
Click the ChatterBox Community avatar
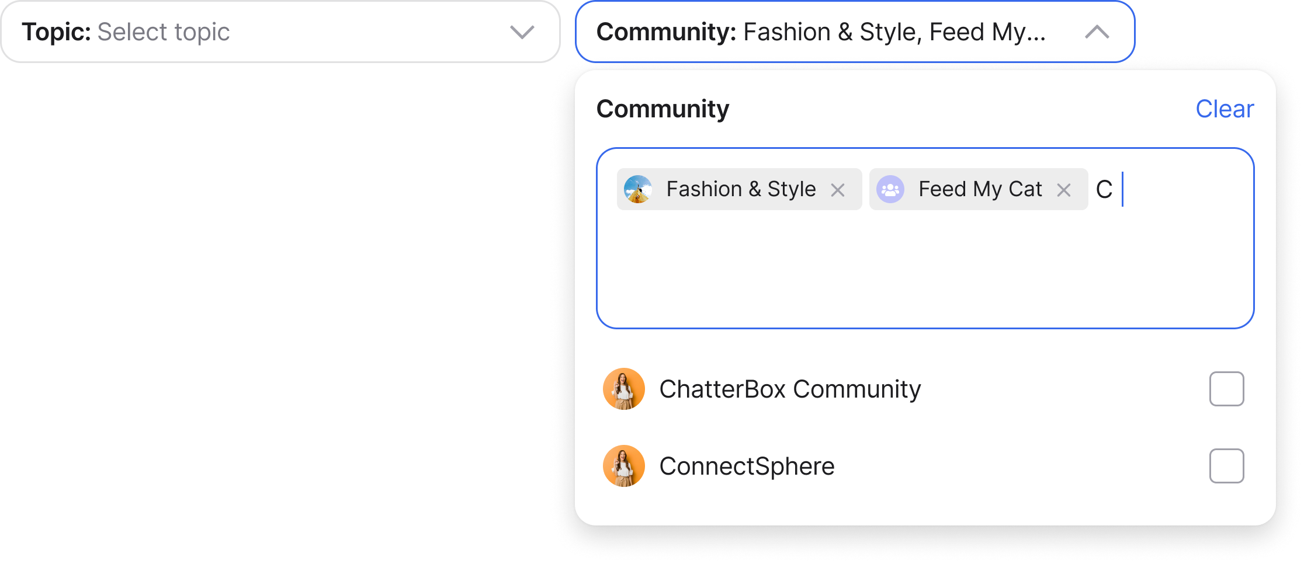(x=624, y=389)
